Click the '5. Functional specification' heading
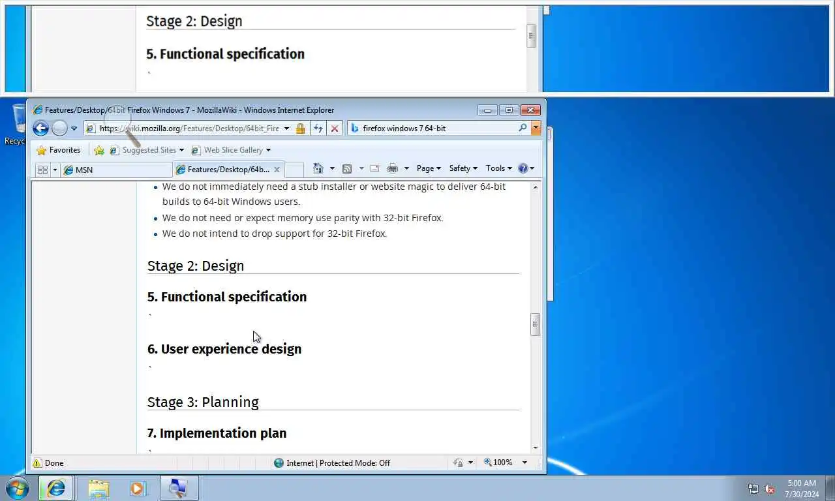This screenshot has height=501, width=835. point(227,297)
